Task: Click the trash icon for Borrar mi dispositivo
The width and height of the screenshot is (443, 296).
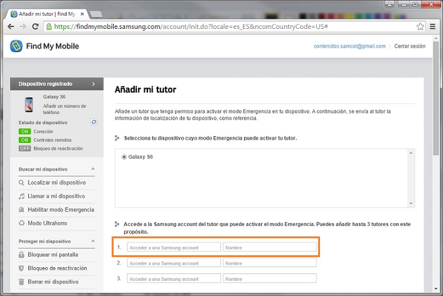Action: (x=21, y=282)
